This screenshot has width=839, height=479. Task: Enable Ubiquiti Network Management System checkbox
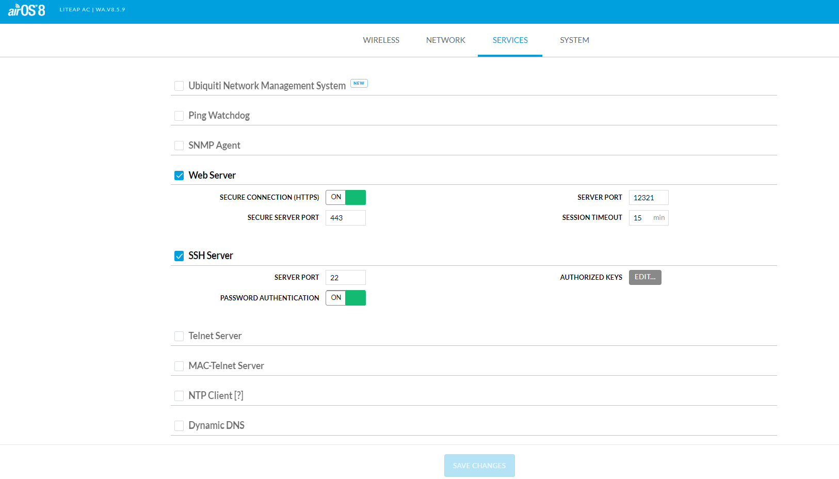click(x=179, y=86)
